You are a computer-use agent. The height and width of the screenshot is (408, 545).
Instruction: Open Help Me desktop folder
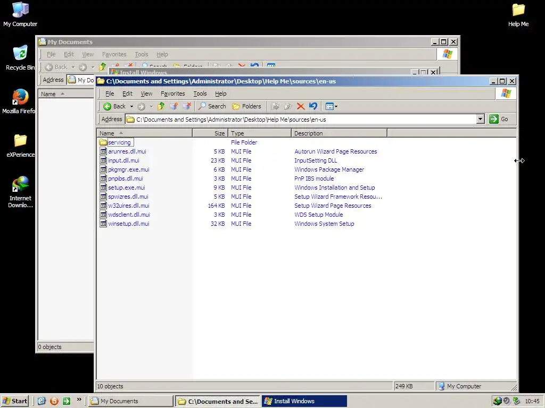coord(518,14)
